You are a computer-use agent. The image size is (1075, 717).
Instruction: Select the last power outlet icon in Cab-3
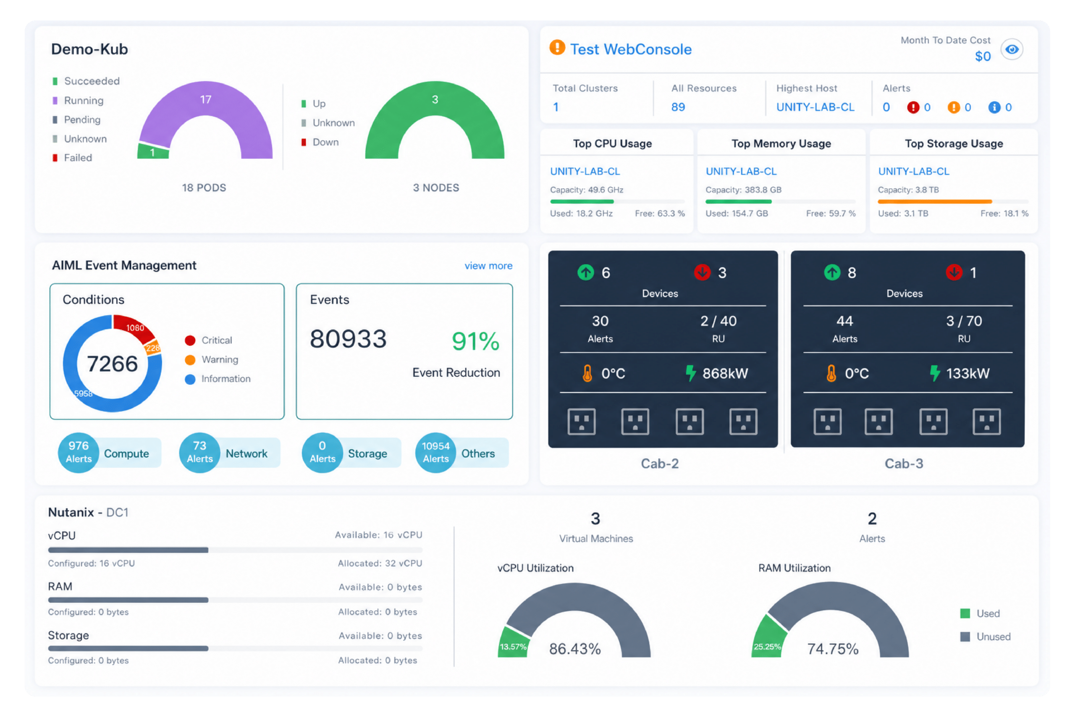tap(987, 421)
